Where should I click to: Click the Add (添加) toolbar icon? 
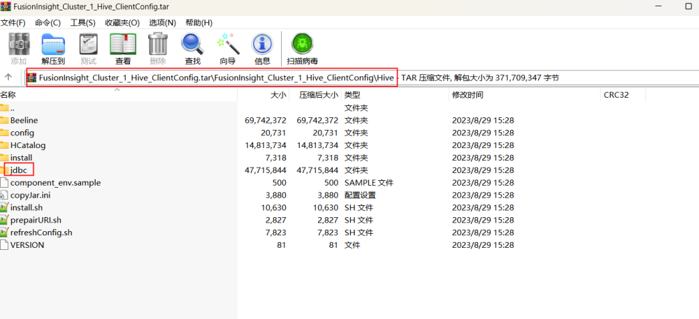(x=19, y=44)
